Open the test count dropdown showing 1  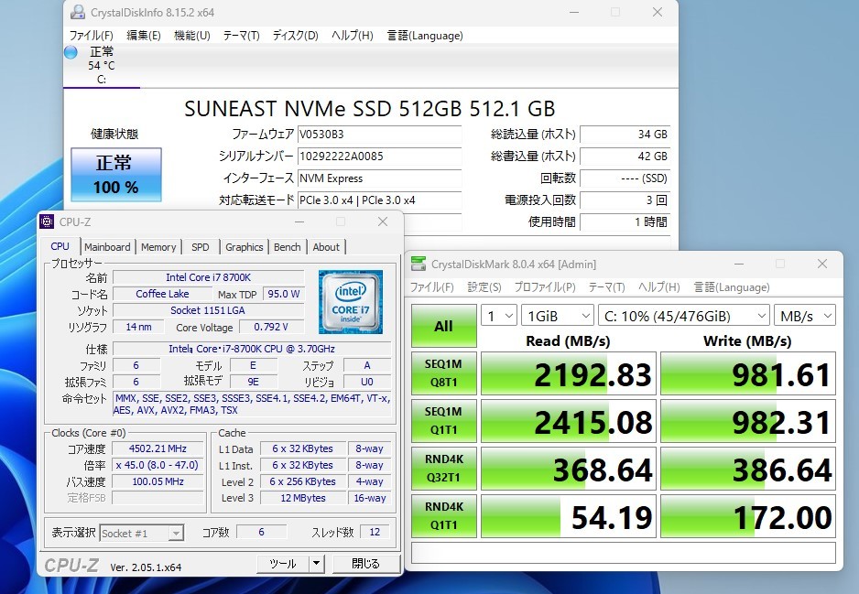(x=498, y=316)
